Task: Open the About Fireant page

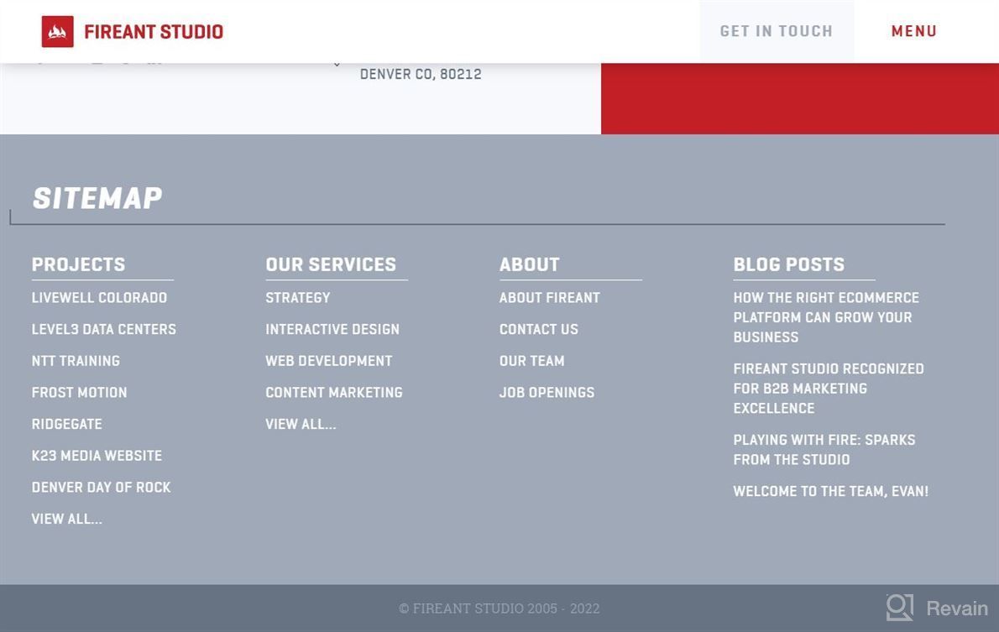Action: tap(550, 297)
